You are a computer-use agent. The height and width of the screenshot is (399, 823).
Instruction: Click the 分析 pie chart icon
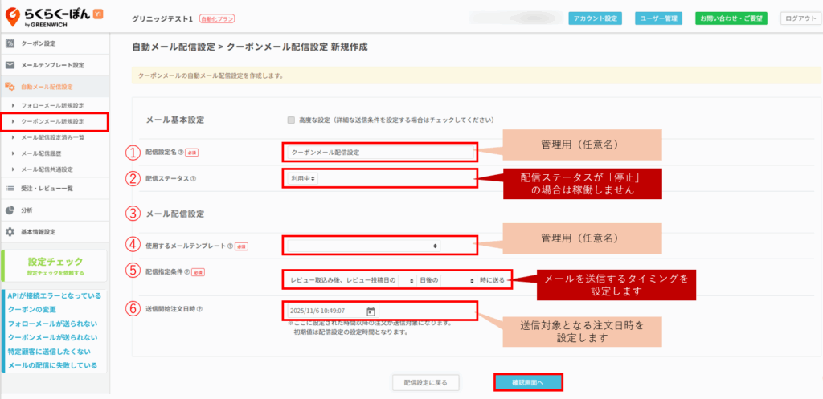click(10, 210)
